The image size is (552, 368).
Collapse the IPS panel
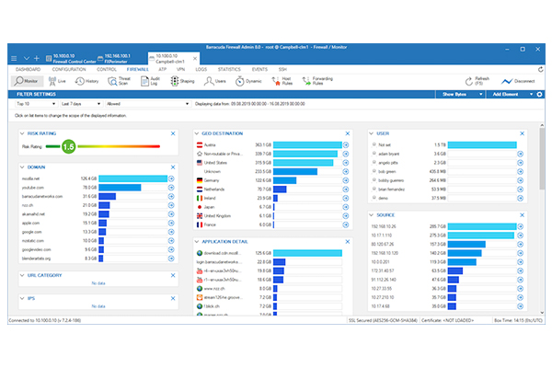pos(22,298)
